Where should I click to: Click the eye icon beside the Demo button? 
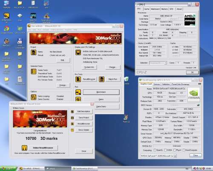[78, 99]
